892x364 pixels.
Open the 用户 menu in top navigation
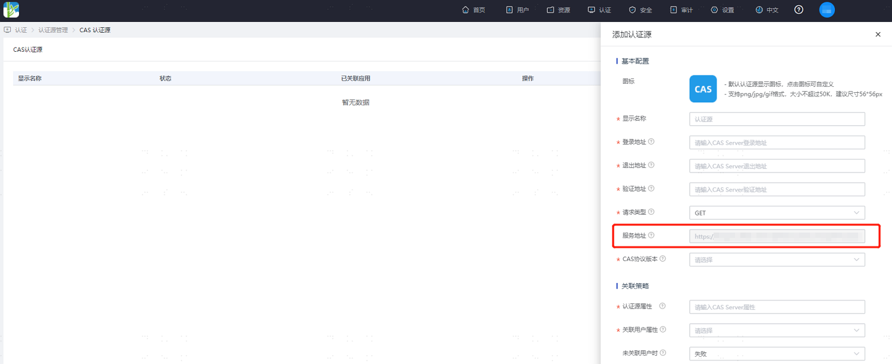click(x=517, y=10)
